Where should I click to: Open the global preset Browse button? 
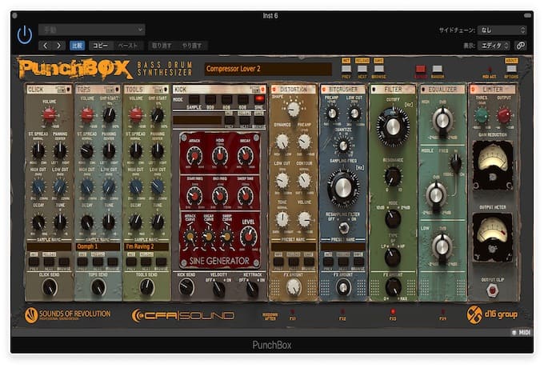point(378,68)
